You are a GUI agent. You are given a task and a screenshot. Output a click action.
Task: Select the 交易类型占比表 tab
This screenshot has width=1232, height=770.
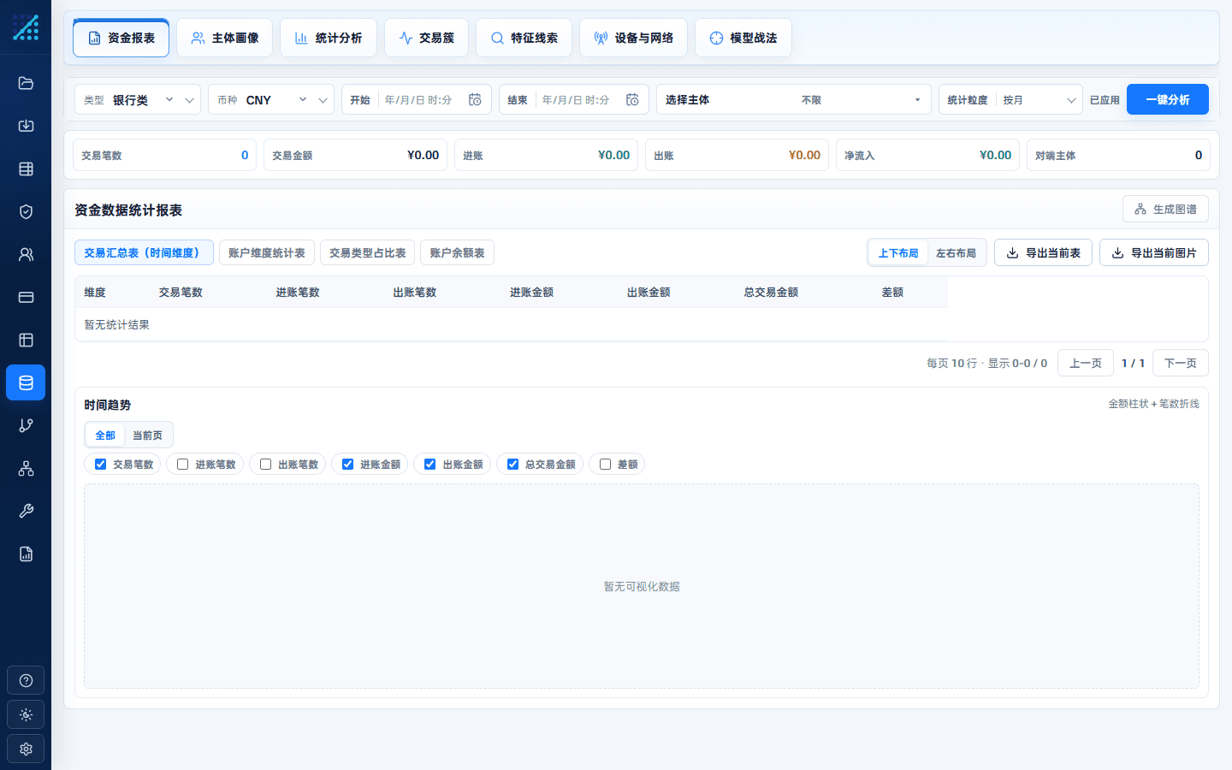pos(368,252)
